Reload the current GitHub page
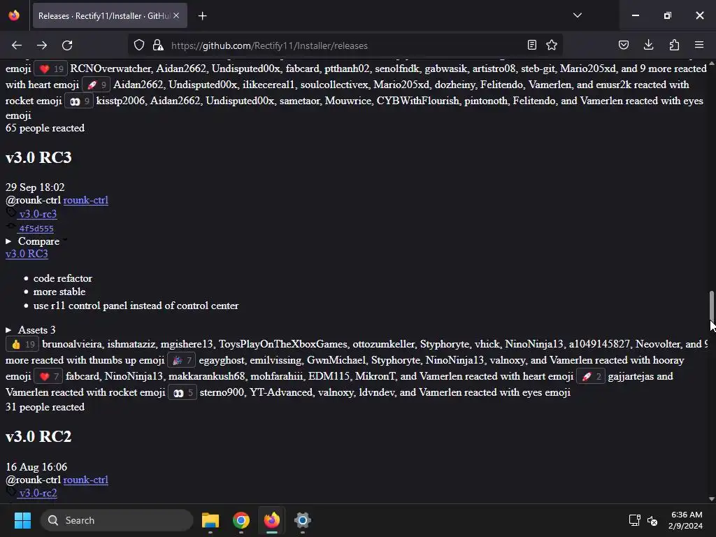This screenshot has width=716, height=537. 67,45
